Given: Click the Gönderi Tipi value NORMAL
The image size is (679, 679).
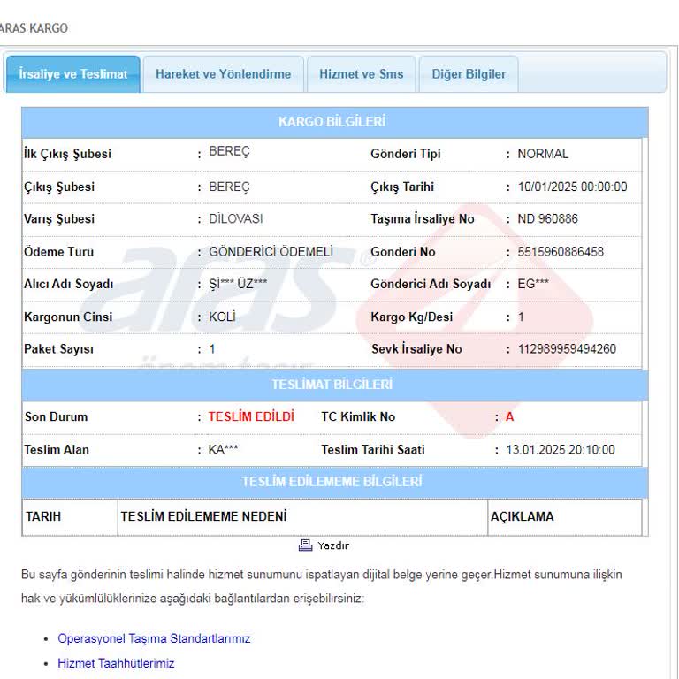Looking at the screenshot, I should tap(543, 154).
